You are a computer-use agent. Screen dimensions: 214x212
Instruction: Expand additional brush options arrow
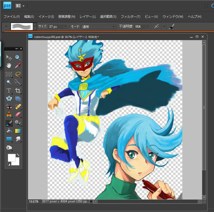(x=164, y=26)
